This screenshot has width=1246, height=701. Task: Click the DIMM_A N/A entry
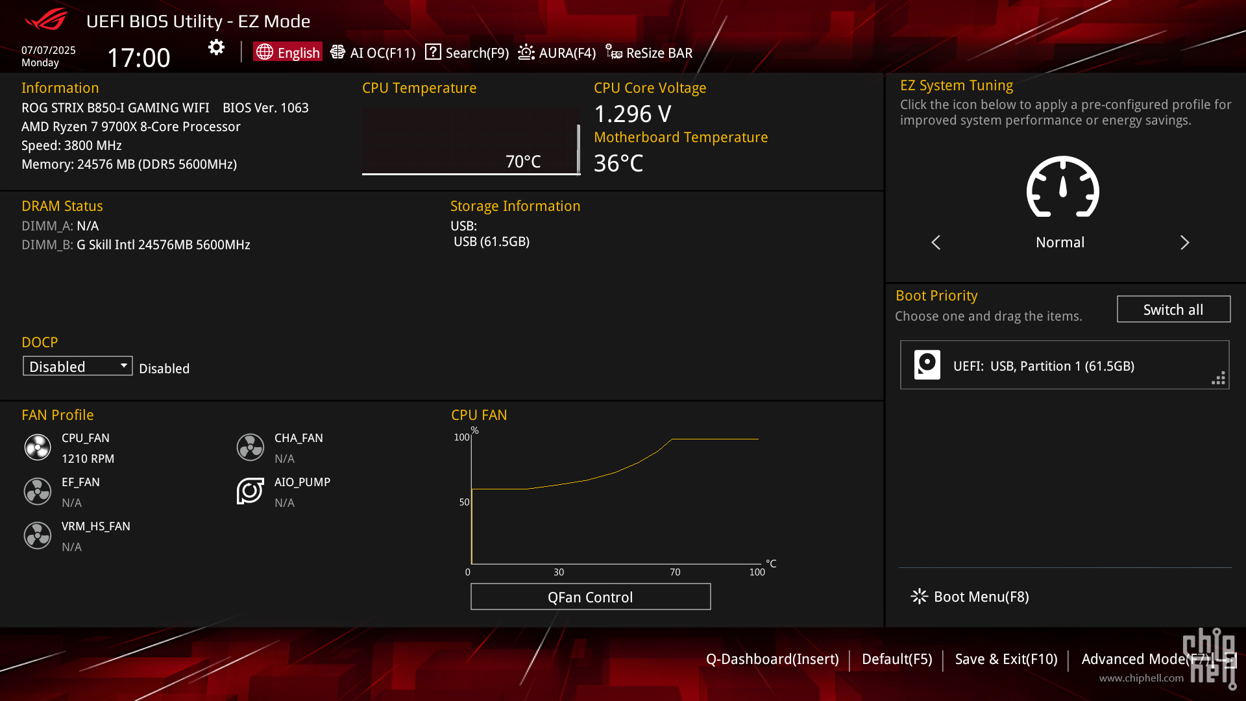point(60,226)
